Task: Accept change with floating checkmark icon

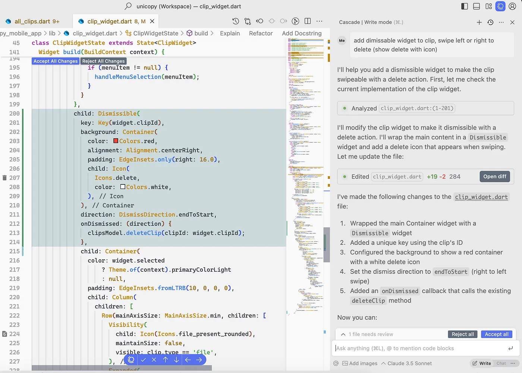Action: pos(143,360)
